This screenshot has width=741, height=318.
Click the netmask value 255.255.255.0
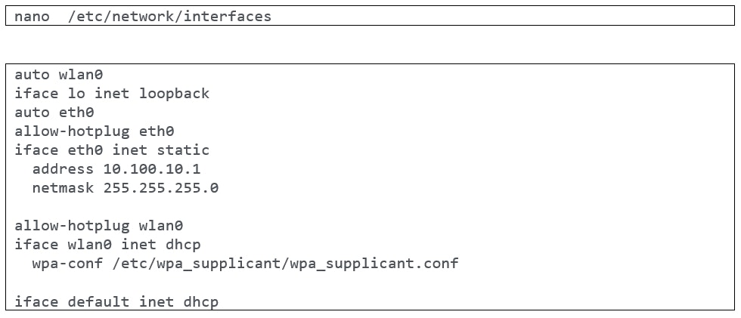click(161, 188)
